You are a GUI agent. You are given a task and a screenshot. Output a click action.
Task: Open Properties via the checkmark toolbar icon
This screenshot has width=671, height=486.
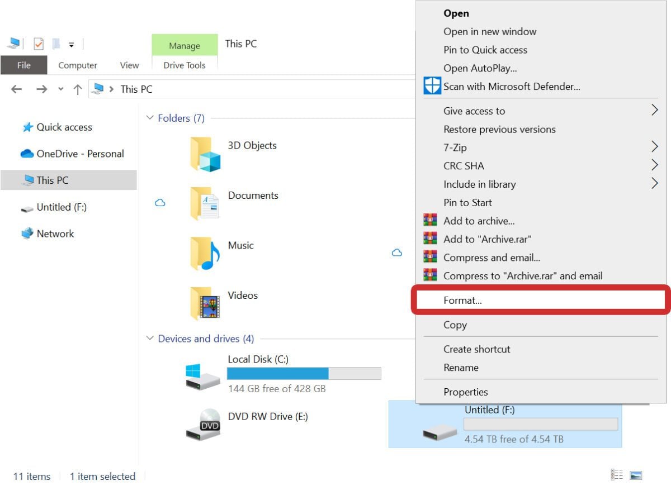[39, 44]
